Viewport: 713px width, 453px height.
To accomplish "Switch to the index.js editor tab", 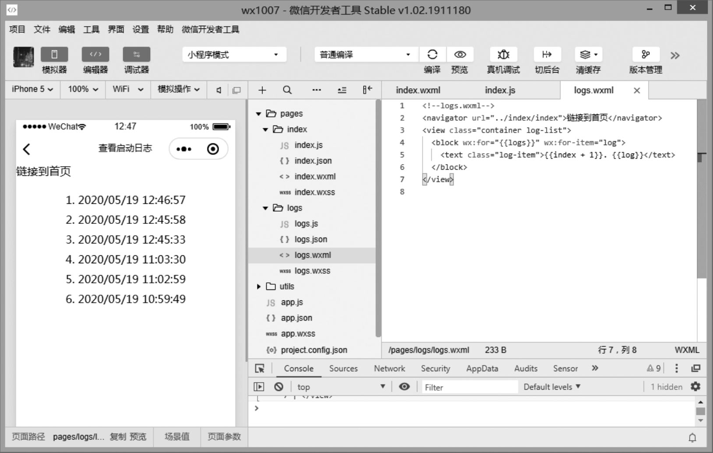I will [x=500, y=90].
